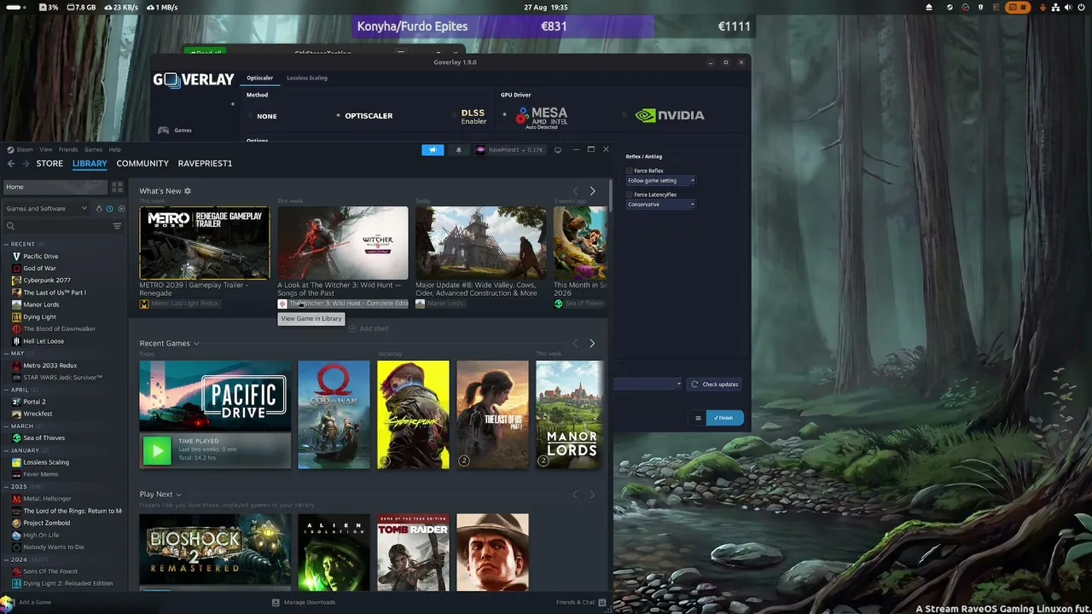
Task: Open the Follow game setting dropdown in Goverlay
Action: [x=661, y=181]
